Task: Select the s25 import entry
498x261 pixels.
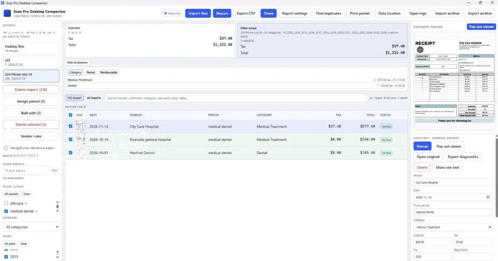Action: point(31,62)
